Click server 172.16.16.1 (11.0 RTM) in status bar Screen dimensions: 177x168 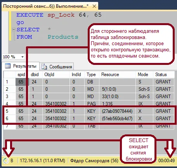(x=42, y=161)
